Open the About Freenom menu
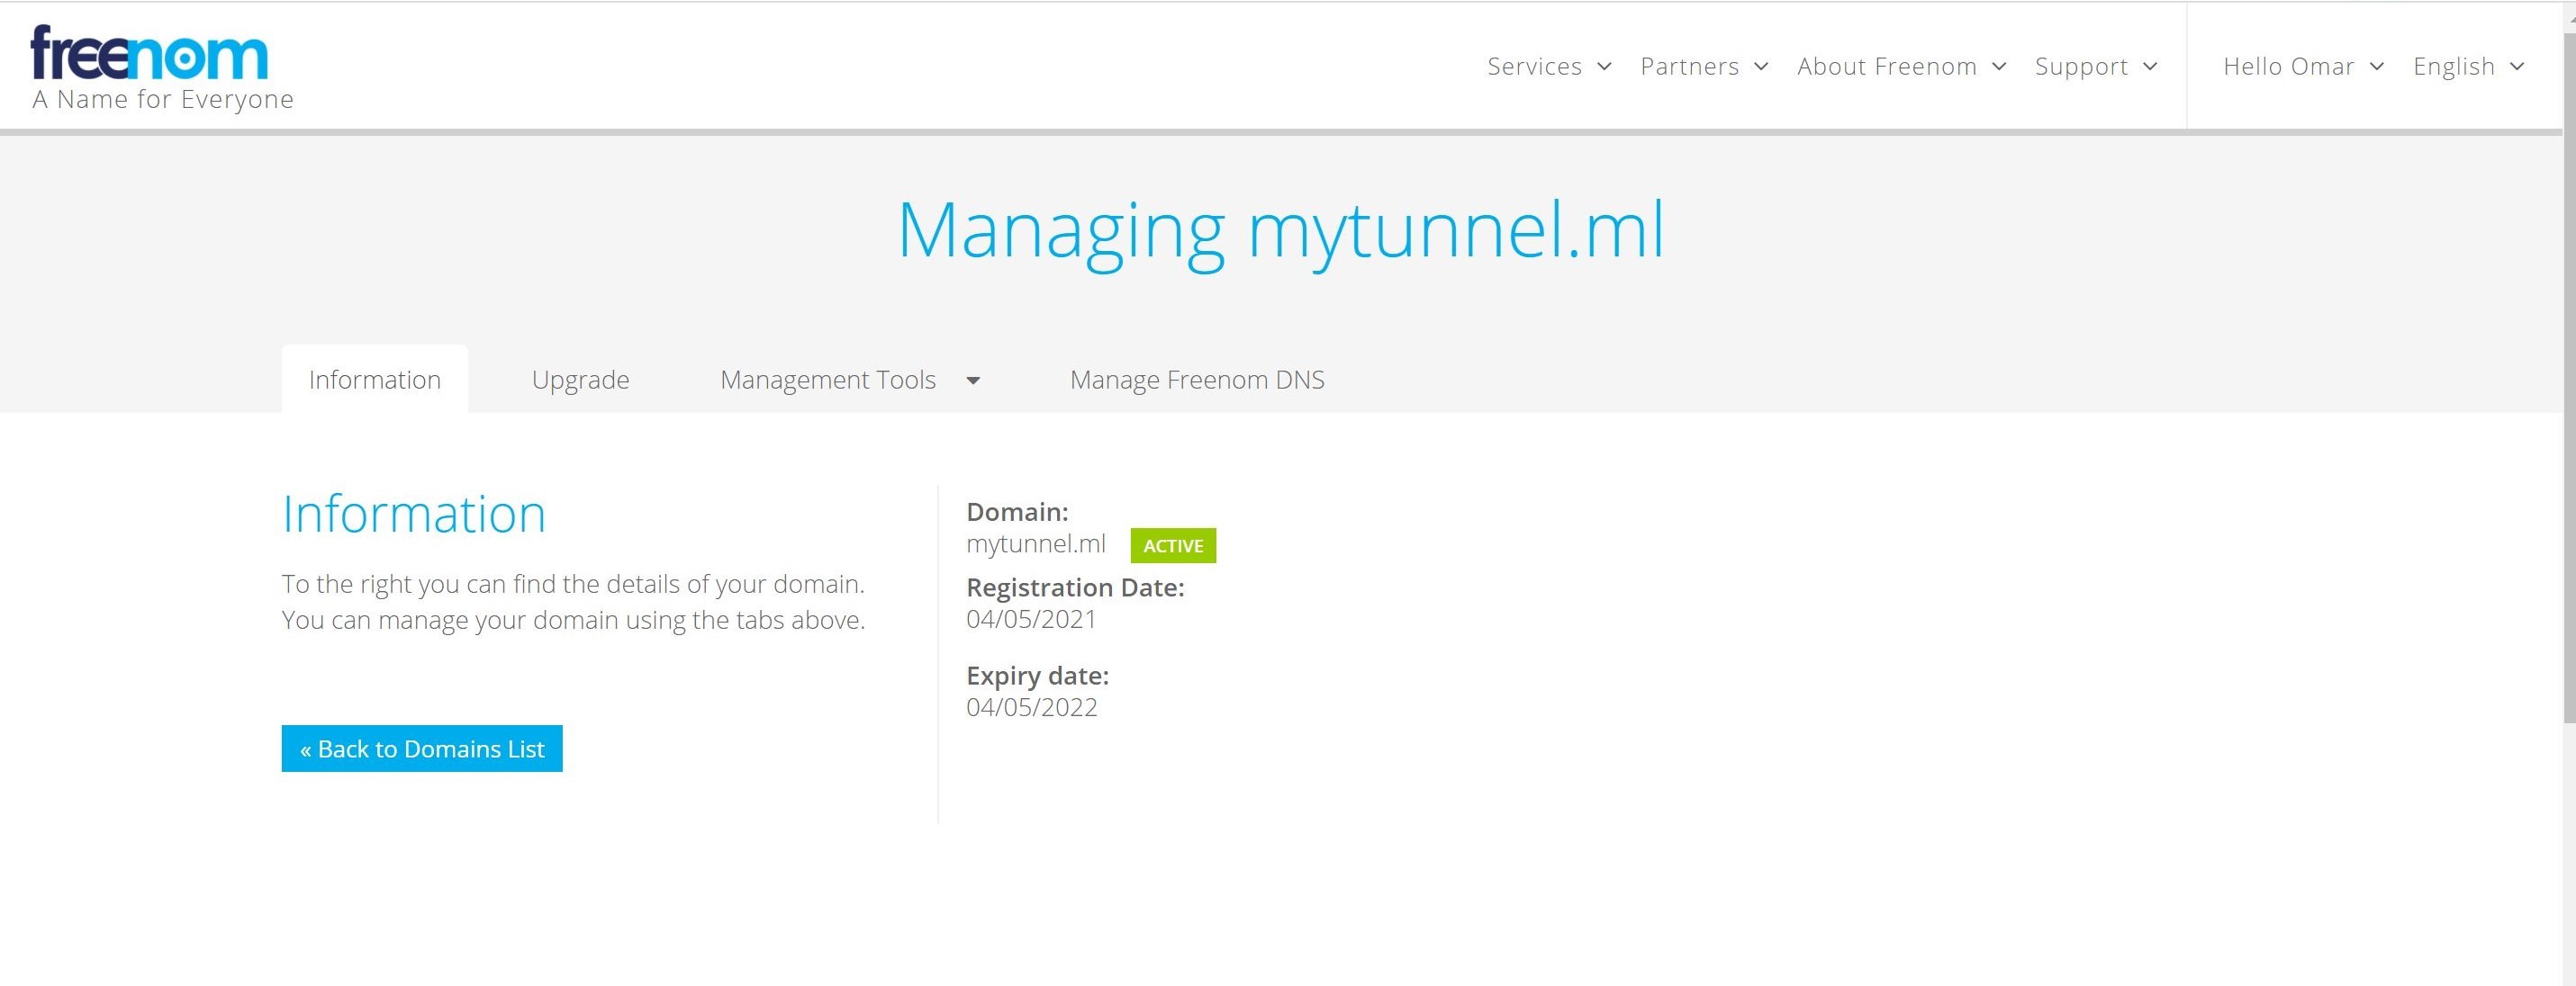This screenshot has height=986, width=2576. tap(1901, 67)
